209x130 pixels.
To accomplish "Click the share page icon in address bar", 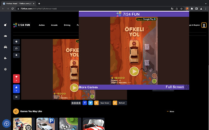I will click(177, 9).
